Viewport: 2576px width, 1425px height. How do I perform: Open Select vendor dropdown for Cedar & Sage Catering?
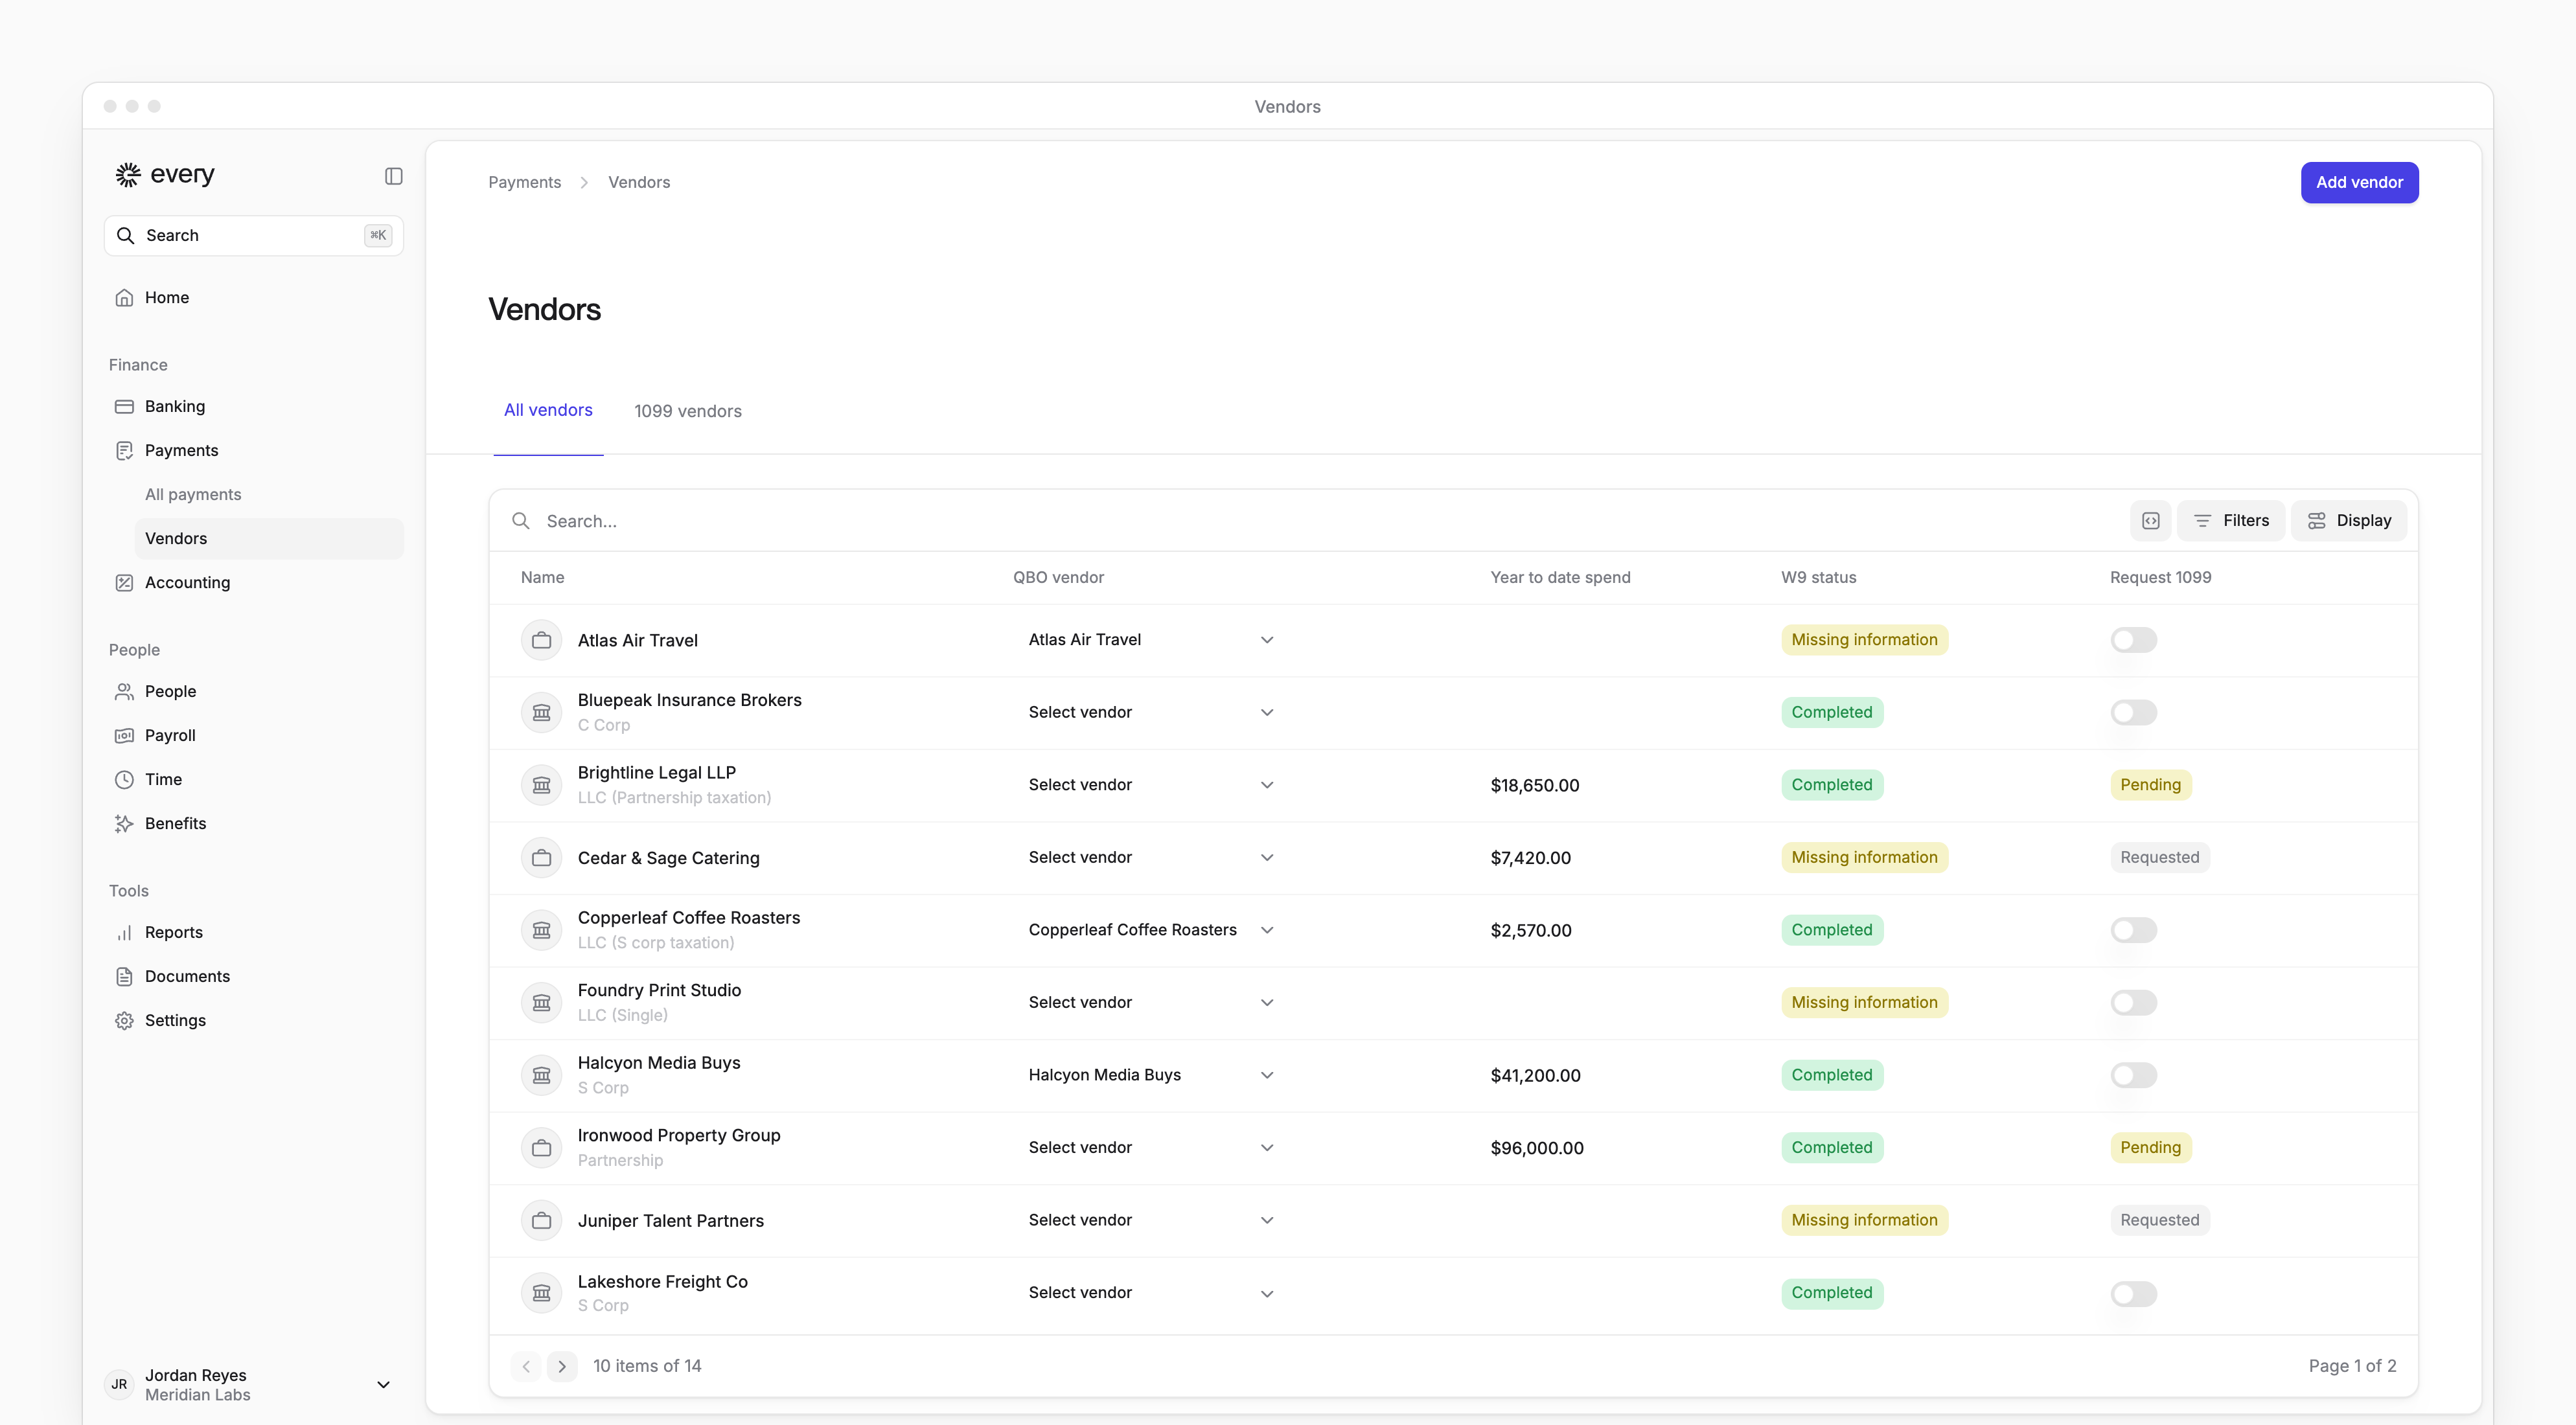(1151, 857)
